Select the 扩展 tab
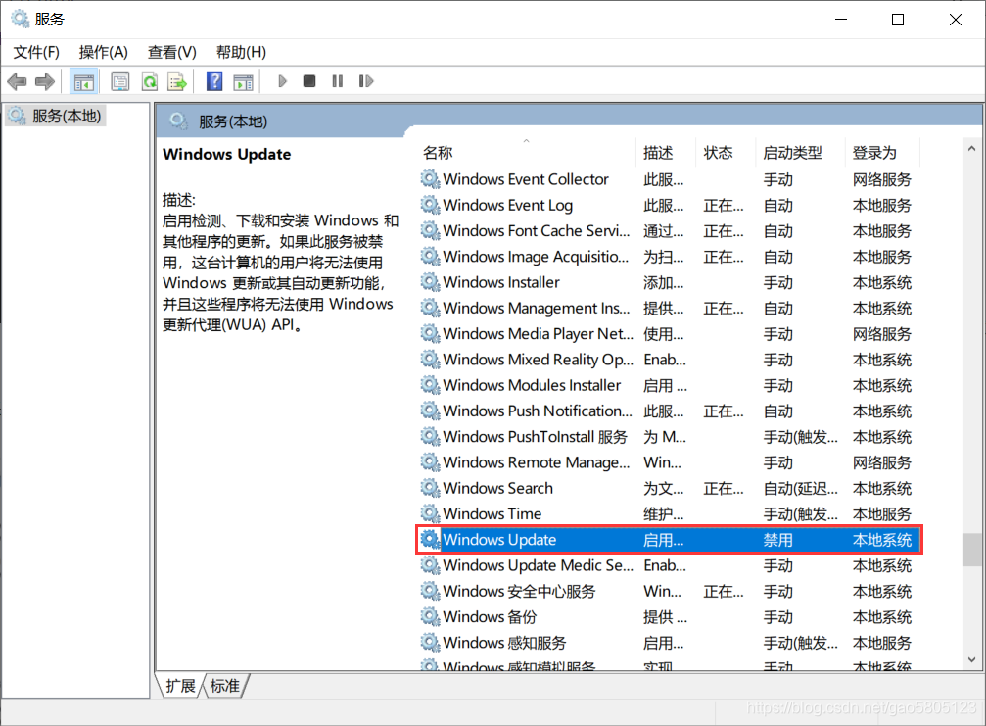This screenshot has width=986, height=726. click(179, 686)
